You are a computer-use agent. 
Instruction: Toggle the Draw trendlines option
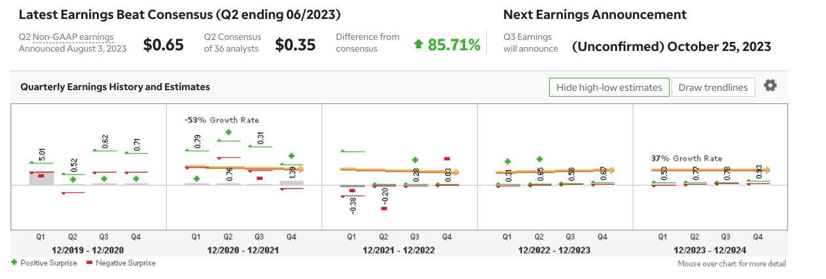(x=713, y=87)
